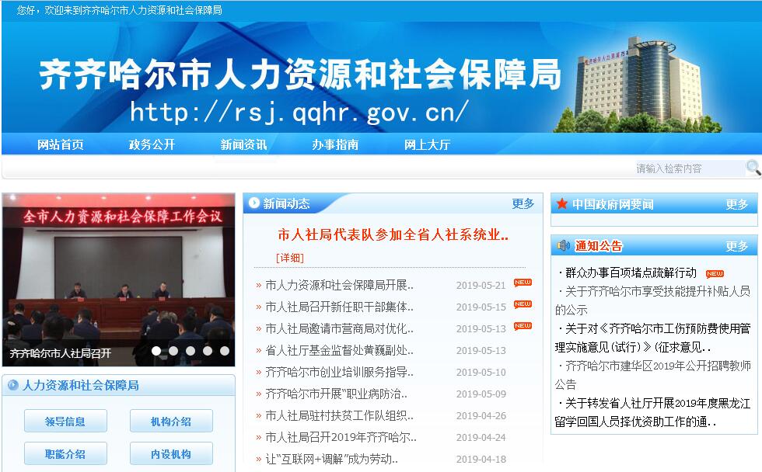Click the 新闻动态 header arrow icon
The height and width of the screenshot is (472, 762).
coord(253,203)
